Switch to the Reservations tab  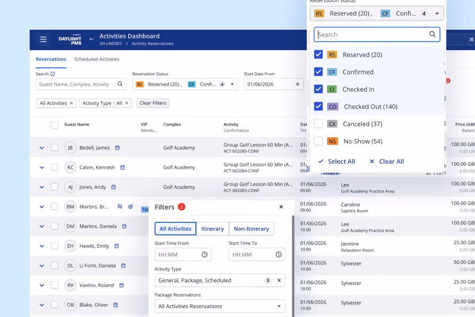pyautogui.click(x=51, y=59)
